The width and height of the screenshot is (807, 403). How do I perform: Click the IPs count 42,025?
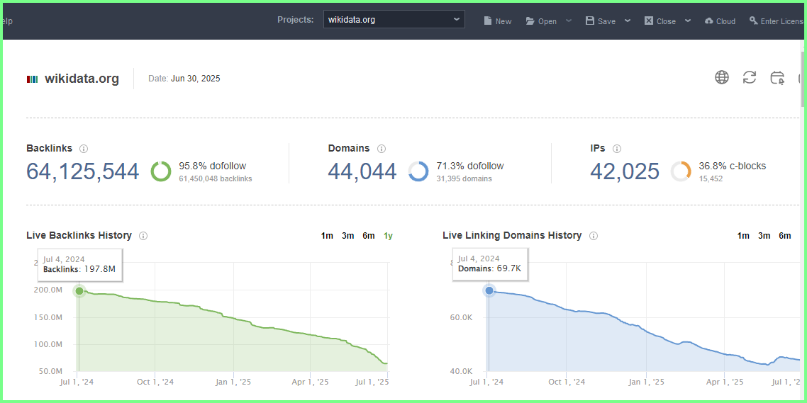(x=625, y=171)
